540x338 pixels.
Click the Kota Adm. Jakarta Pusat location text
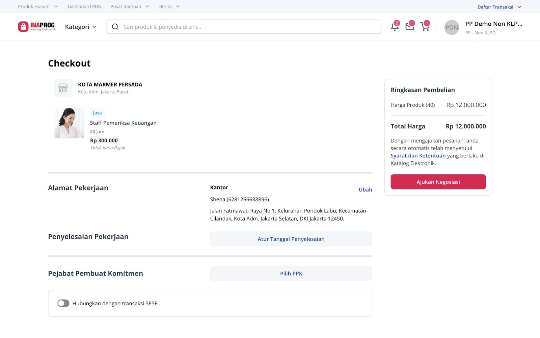(103, 92)
